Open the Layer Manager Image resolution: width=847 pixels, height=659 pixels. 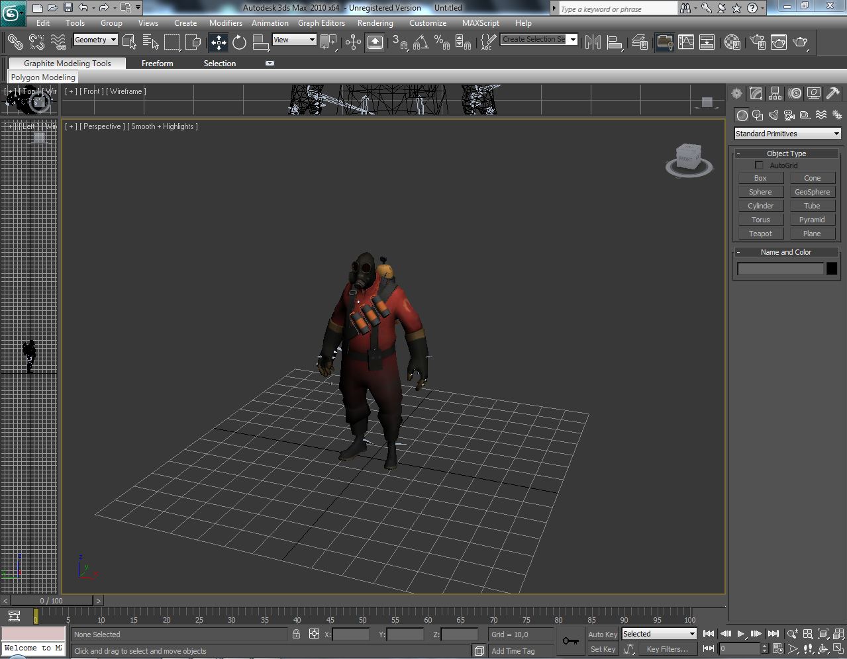click(640, 42)
